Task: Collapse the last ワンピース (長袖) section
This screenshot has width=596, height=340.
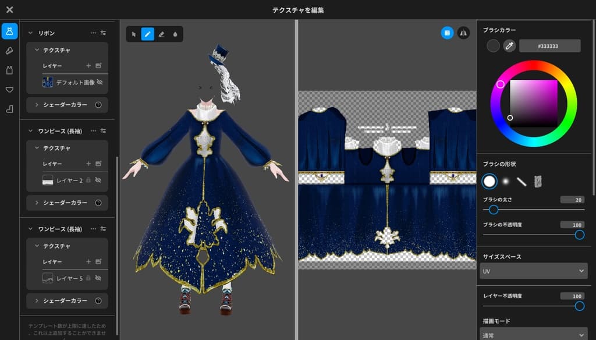Action: point(30,229)
